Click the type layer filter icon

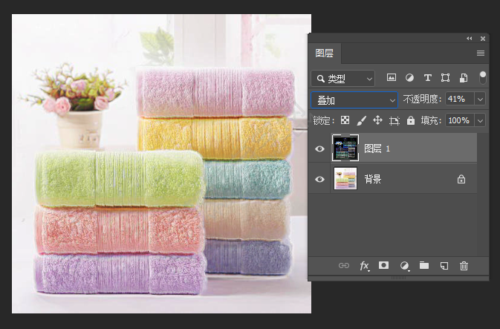[x=427, y=78]
